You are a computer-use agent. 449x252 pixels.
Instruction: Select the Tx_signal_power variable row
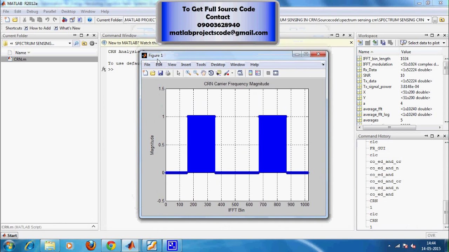point(400,86)
